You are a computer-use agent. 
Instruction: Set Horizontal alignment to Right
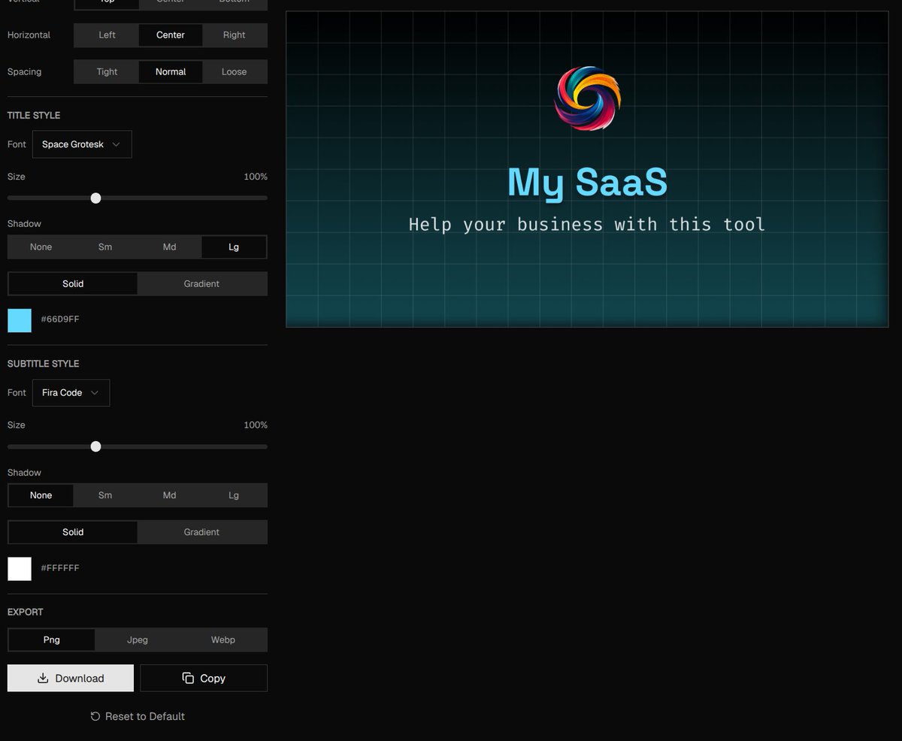coord(235,35)
